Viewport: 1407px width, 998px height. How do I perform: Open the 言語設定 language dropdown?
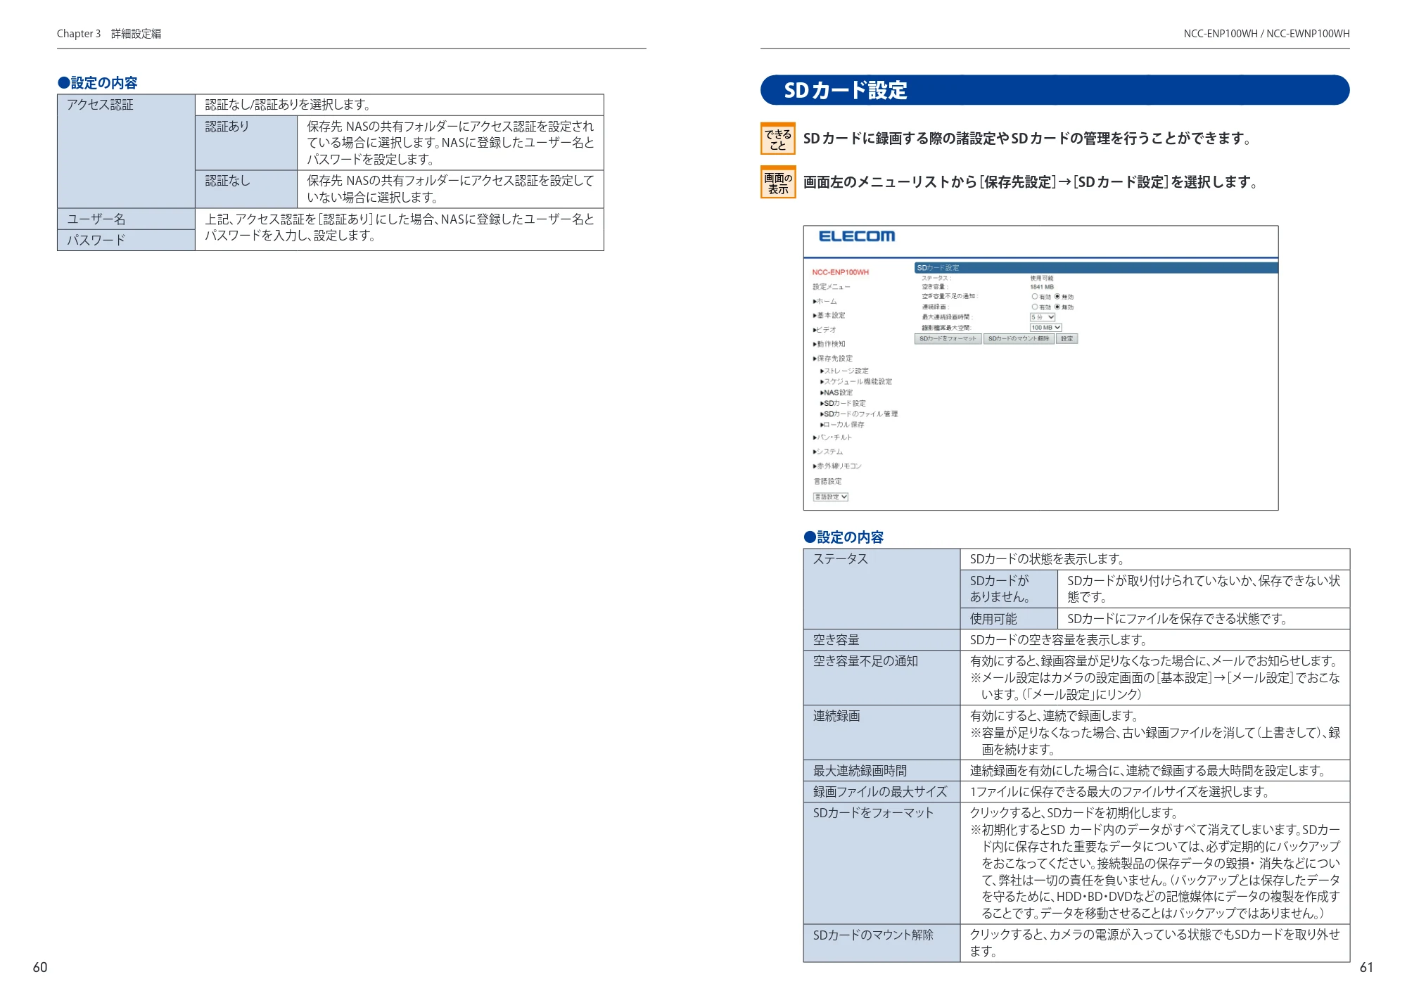pyautogui.click(x=831, y=497)
